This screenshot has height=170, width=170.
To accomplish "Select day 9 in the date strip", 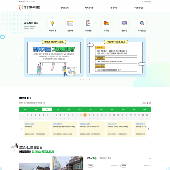I will (x=56, y=115).
